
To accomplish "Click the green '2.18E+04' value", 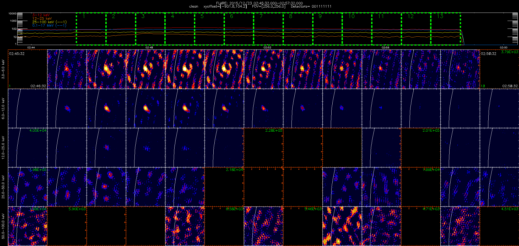I will click(x=234, y=170).
